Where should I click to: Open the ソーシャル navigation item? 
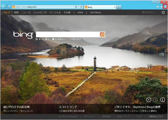point(55,13)
